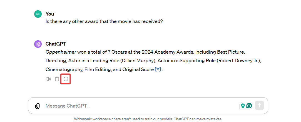Viewport: 301px width, 122px height.
Task: Click the "ChatGPT" sender name label
Action: click(x=56, y=44)
